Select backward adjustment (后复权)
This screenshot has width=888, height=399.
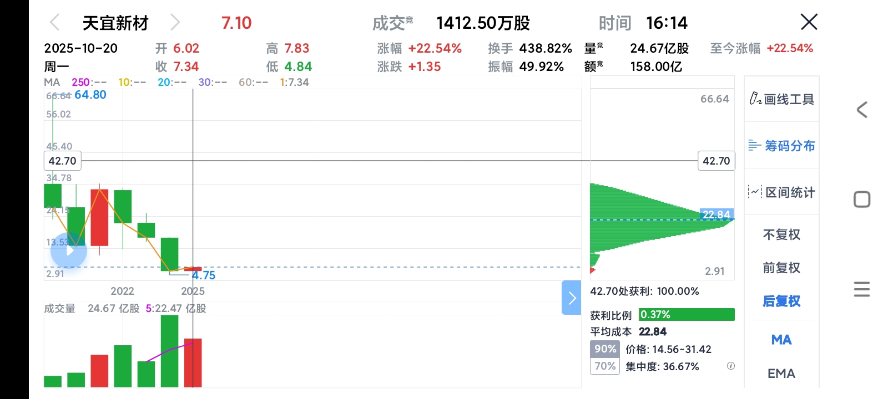point(781,301)
